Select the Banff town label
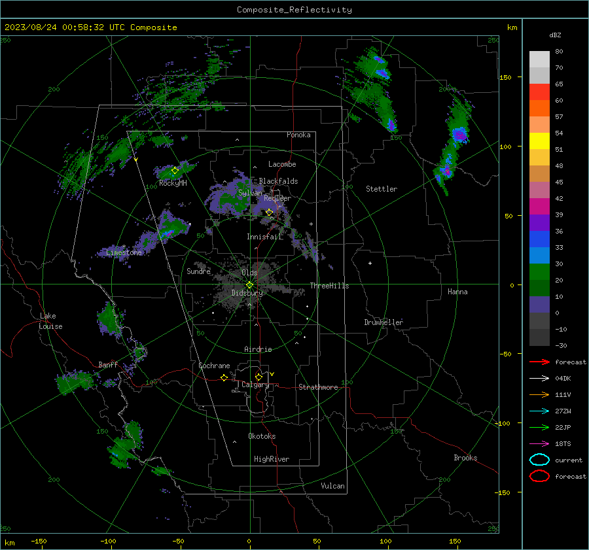 click(x=108, y=364)
